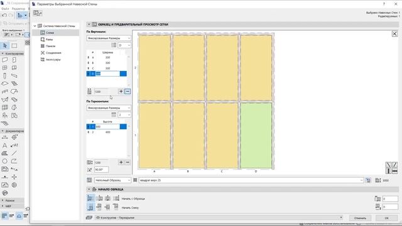Click the column D width input field
402x226 pixels.
click(107, 74)
